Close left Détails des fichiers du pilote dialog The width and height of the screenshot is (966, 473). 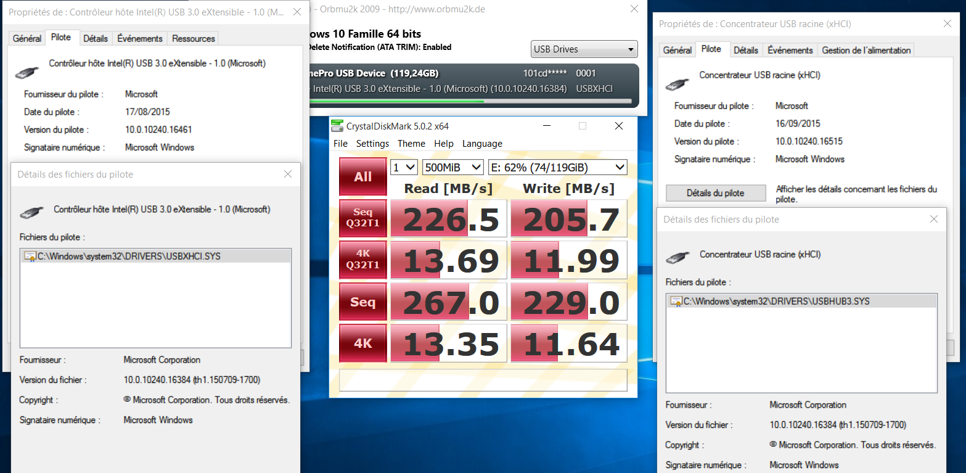(x=288, y=175)
